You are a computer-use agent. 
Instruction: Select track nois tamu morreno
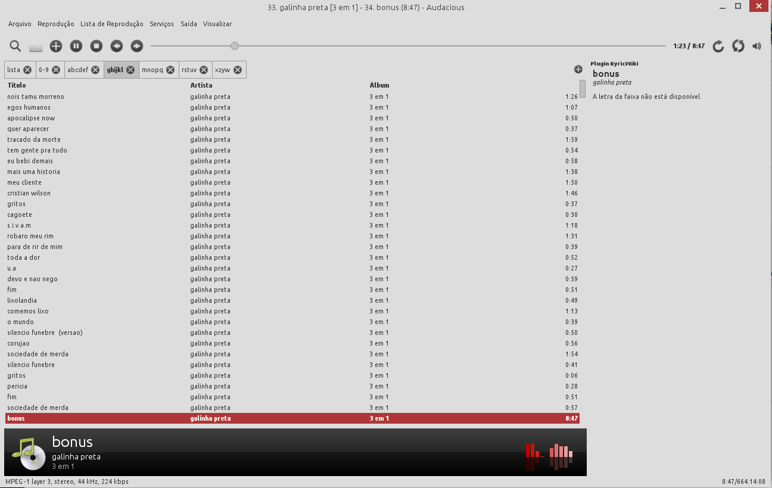[x=292, y=97]
